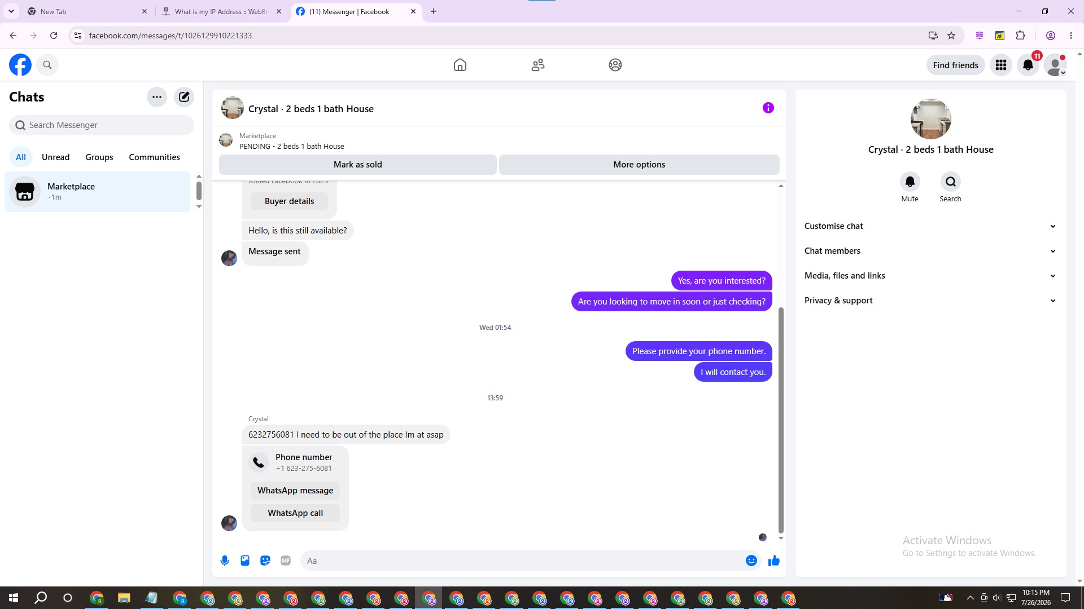This screenshot has height=609, width=1084.
Task: Switch to What is my IP Address tab
Action: (x=221, y=11)
